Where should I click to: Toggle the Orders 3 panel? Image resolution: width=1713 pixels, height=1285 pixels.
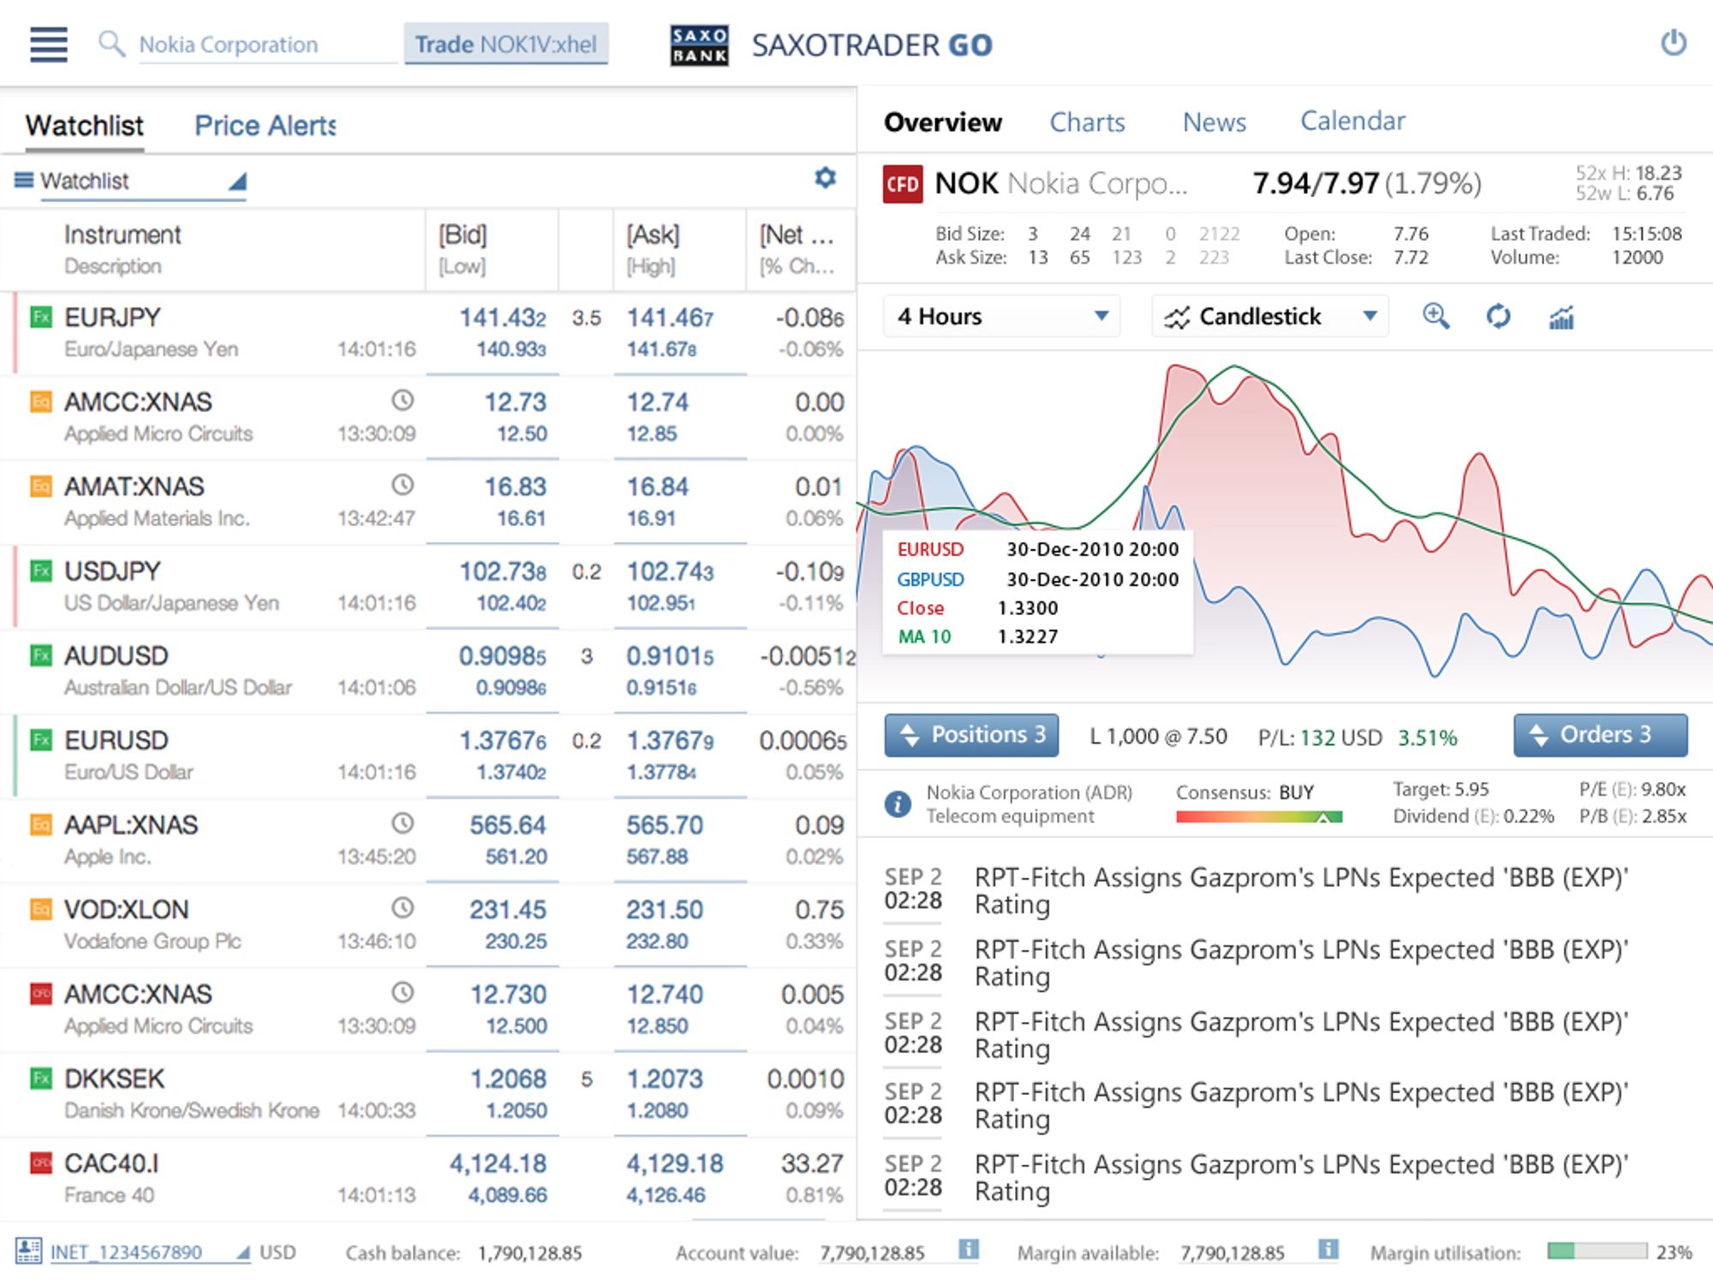pos(1600,735)
